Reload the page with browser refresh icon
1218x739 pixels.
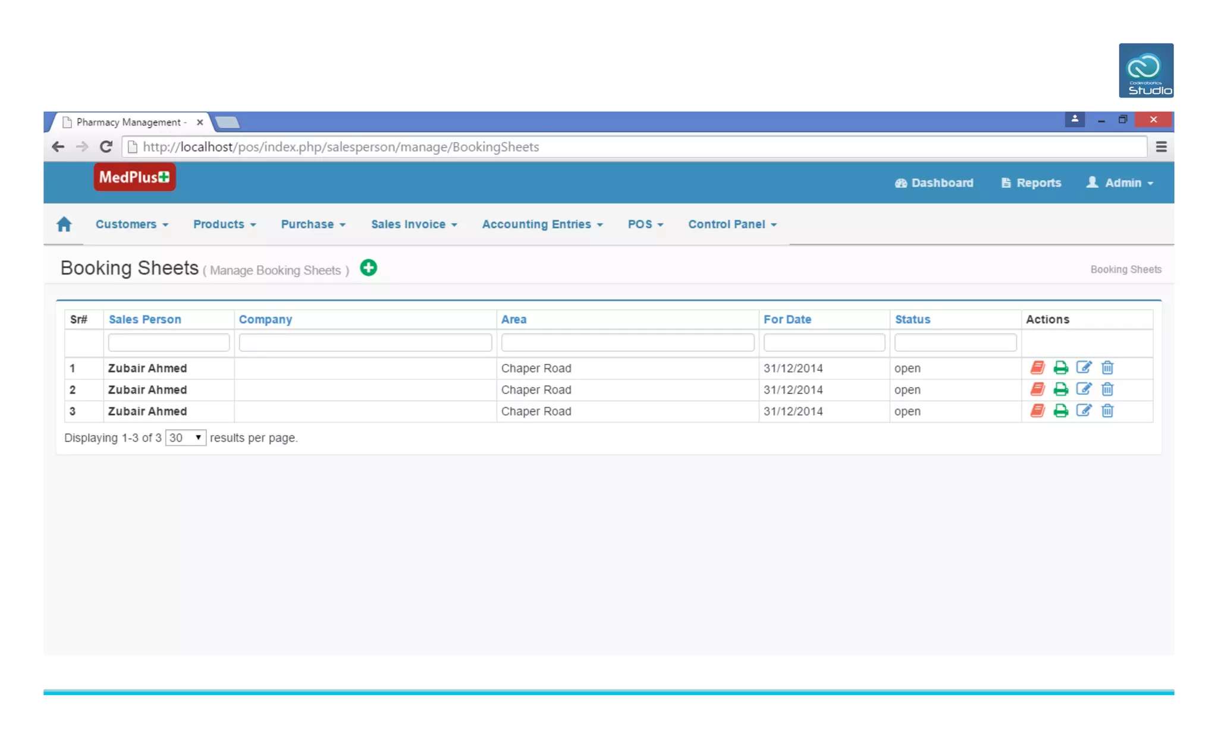[106, 147]
